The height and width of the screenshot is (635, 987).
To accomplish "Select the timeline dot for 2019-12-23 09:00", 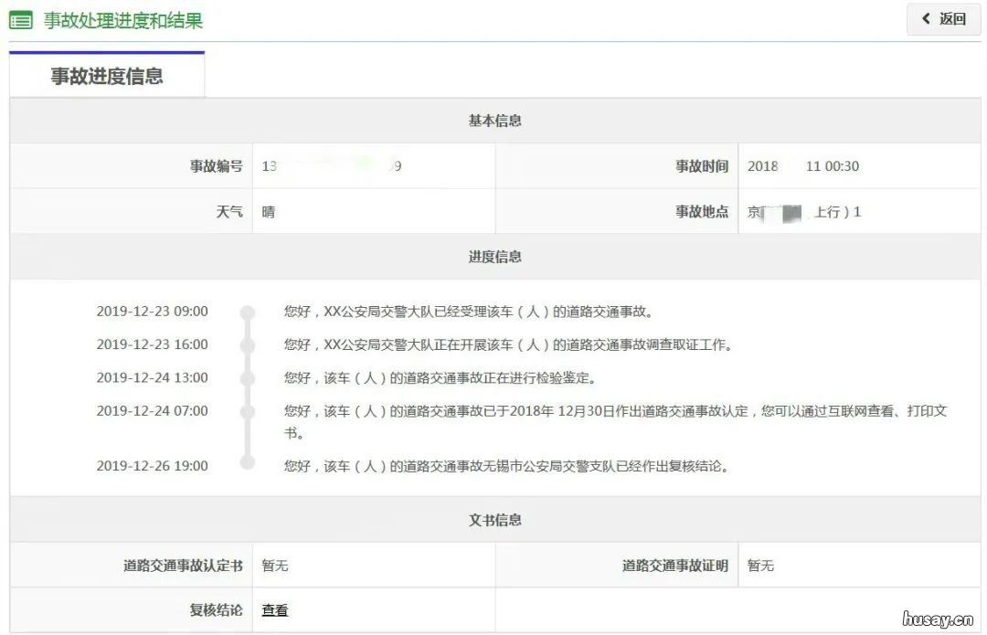I will coord(247,311).
